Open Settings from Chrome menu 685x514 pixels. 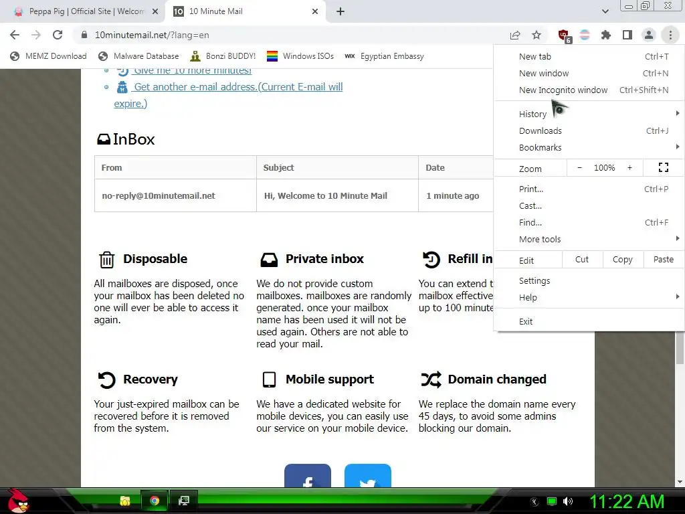tap(589, 280)
